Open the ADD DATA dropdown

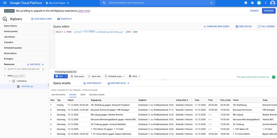point(35,64)
